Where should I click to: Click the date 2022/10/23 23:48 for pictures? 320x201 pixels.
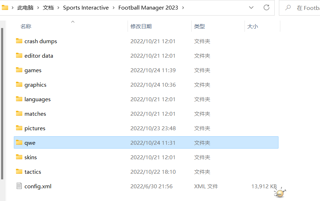[x=153, y=128]
